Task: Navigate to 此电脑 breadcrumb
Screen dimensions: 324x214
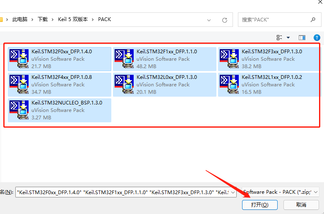Action: click(19, 19)
